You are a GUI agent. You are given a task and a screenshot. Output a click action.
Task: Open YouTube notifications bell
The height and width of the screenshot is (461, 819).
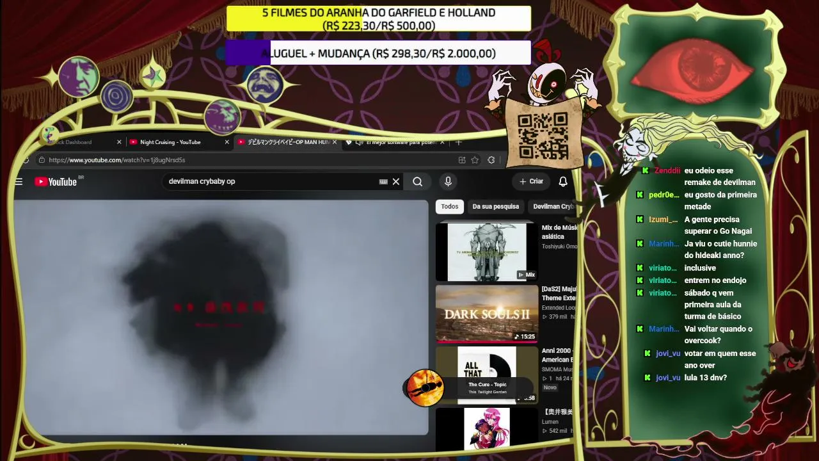tap(563, 182)
